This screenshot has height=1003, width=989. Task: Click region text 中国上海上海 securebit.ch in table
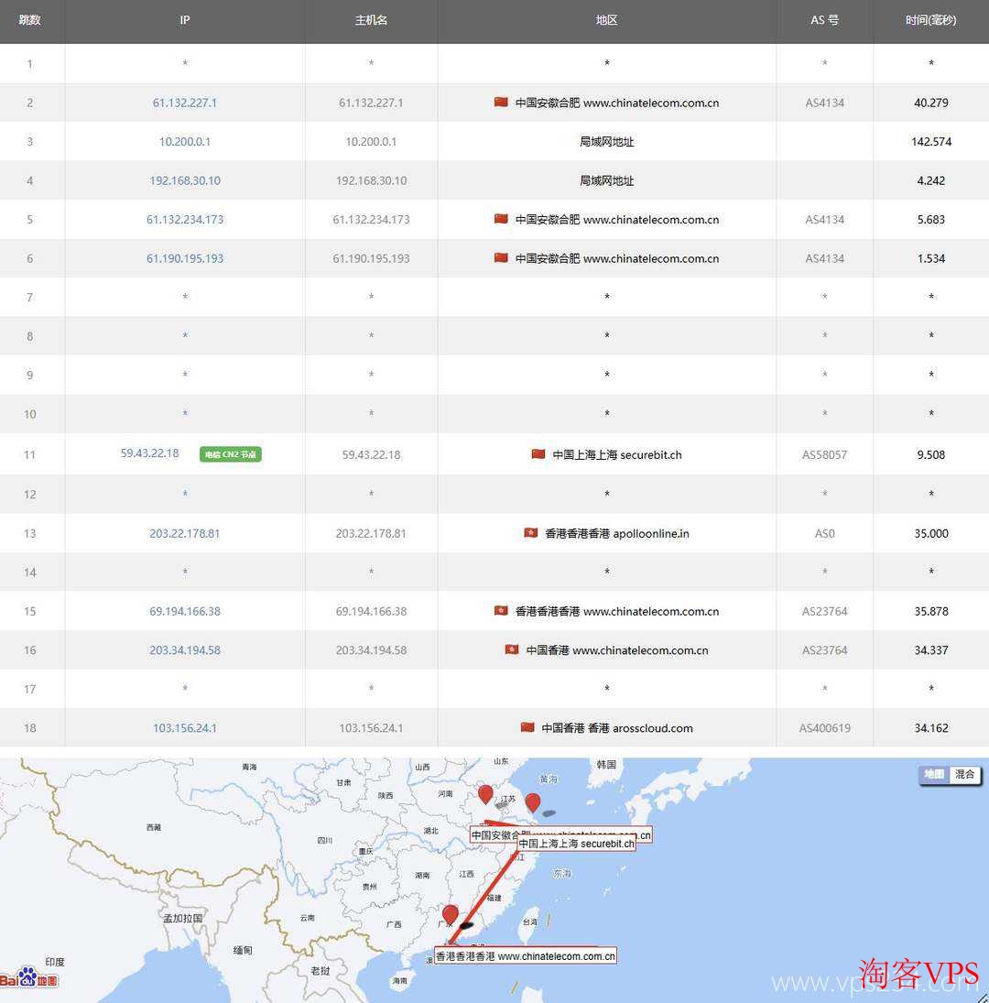pos(617,455)
